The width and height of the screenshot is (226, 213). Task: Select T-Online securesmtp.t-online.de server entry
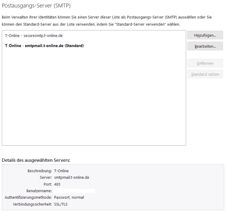pyautogui.click(x=94, y=35)
